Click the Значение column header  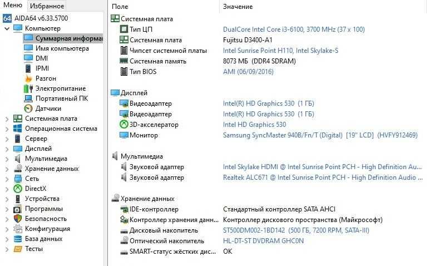pos(238,7)
